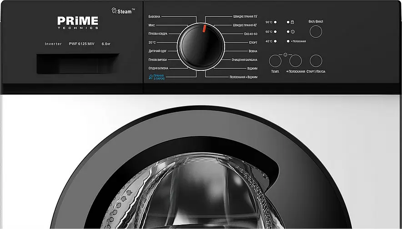The image size is (402, 229).
Task: Click the Вкл/Викл power button
Action: [316, 32]
